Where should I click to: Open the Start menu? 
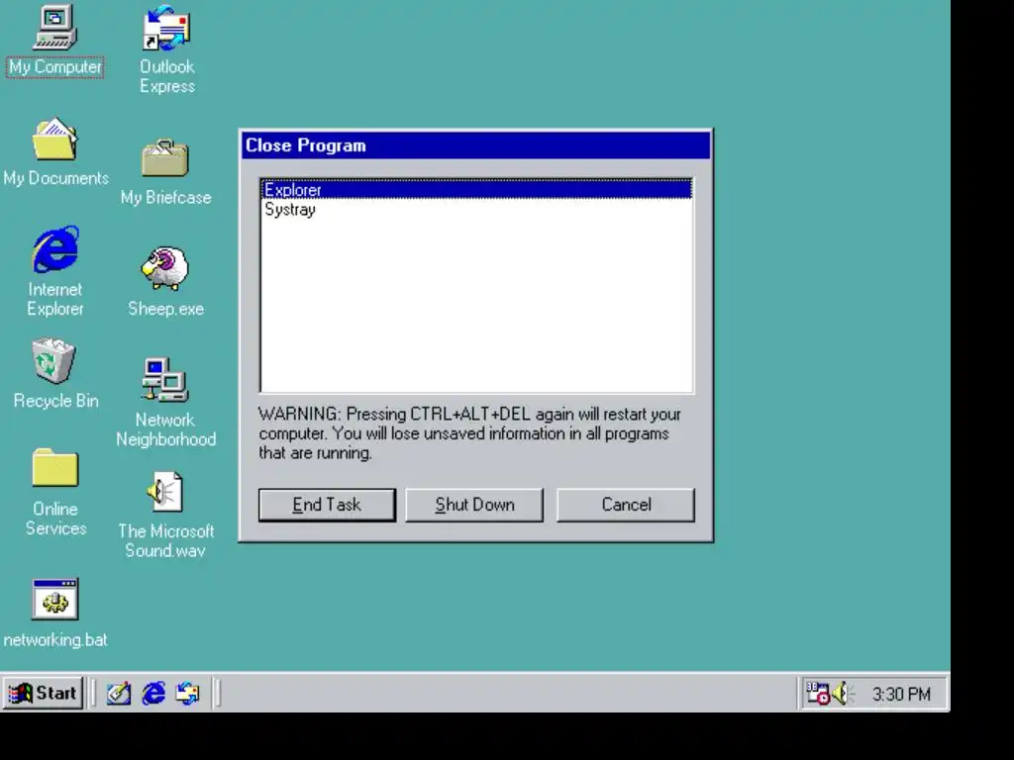coord(43,694)
